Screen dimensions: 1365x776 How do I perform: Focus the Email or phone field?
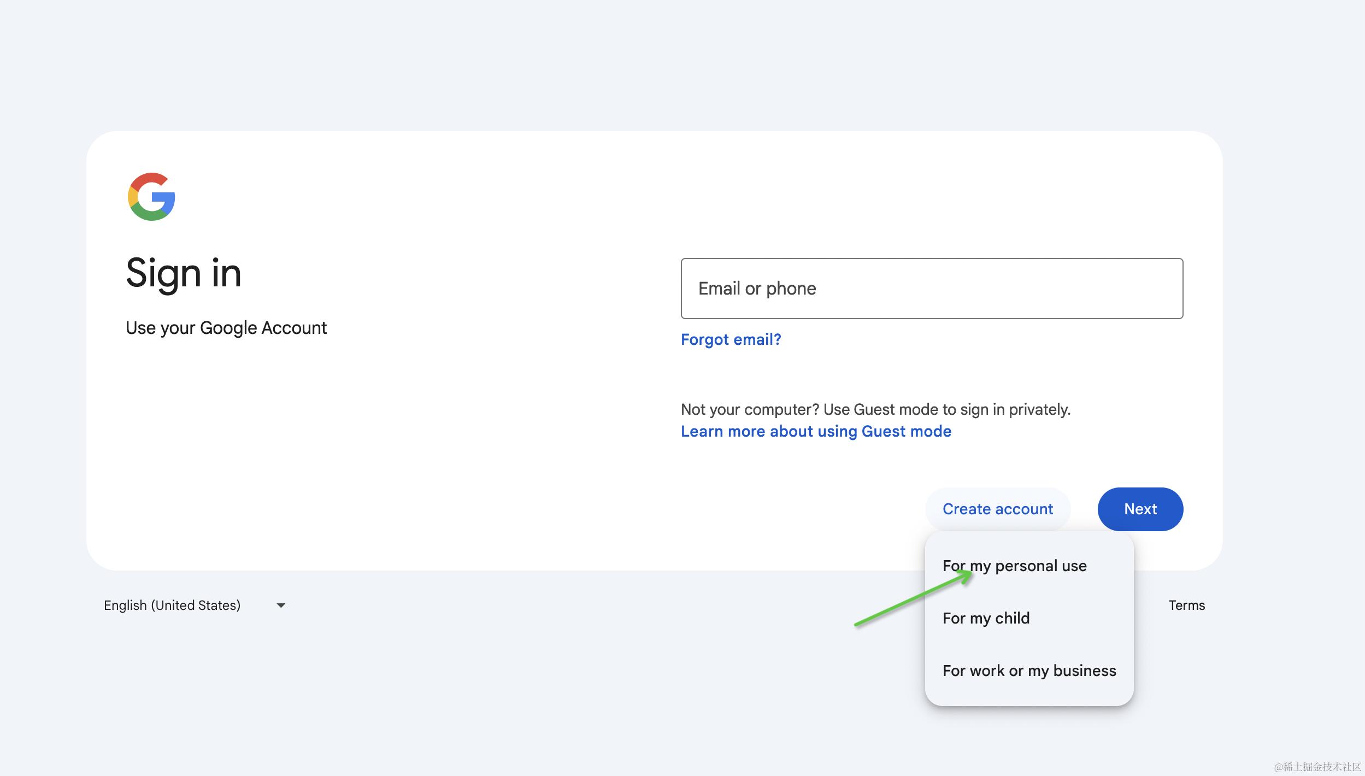[x=932, y=289]
